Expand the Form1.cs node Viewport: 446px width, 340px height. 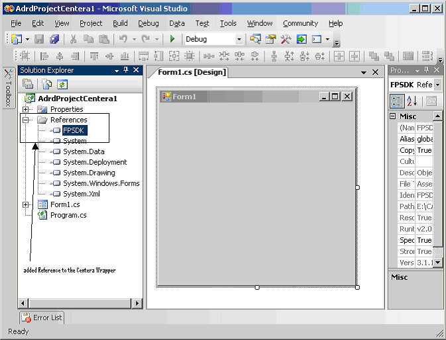click(x=26, y=204)
